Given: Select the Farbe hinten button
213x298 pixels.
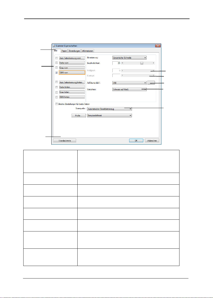Looking at the screenshot, I should tap(72, 87).
